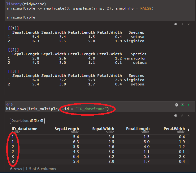Collapse the iris_multiple list output
Screen dimensions: 196x173
point(182,24)
